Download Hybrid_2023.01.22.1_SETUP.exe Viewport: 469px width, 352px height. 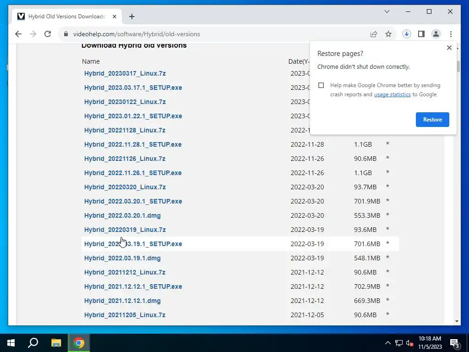[x=133, y=116]
